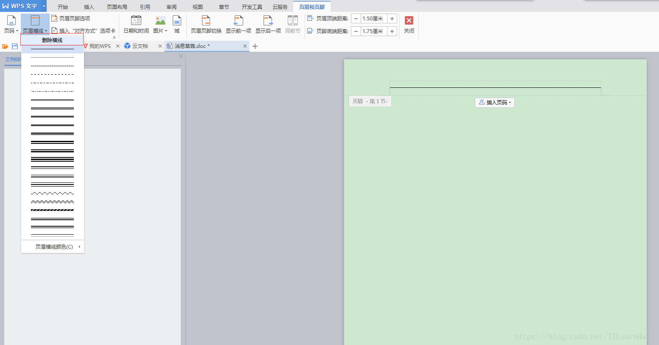Click the 1.50厘米 header distance field
Viewport: 659px width, 345px height.
374,19
